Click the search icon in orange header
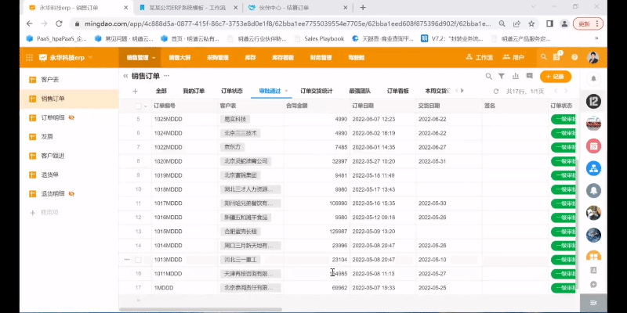This screenshot has height=313, width=627. [x=543, y=57]
